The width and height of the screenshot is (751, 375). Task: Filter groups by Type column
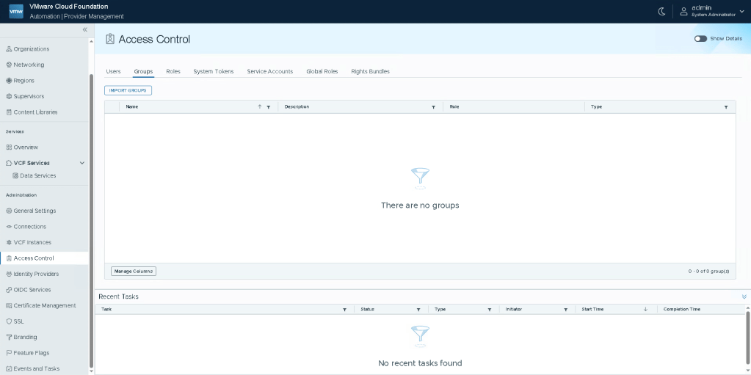[x=726, y=107]
